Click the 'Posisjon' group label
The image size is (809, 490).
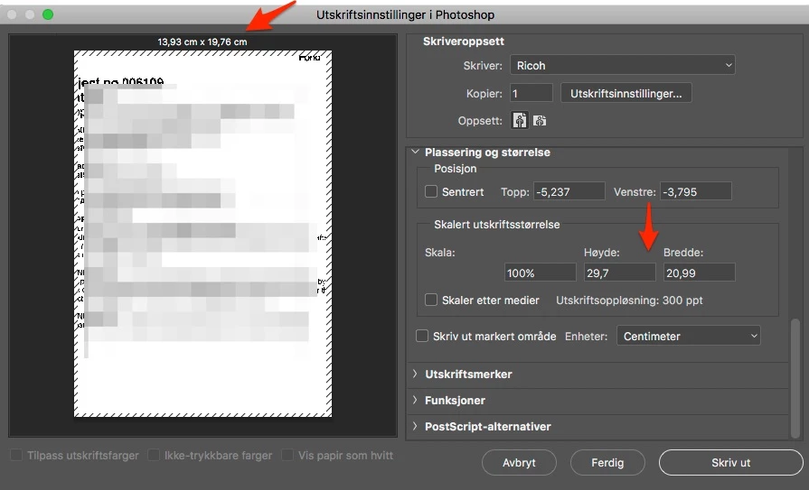coord(455,169)
